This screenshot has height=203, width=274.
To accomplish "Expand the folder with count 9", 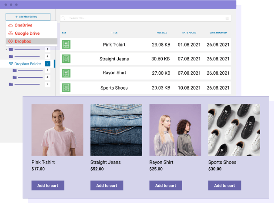I will (7, 50).
